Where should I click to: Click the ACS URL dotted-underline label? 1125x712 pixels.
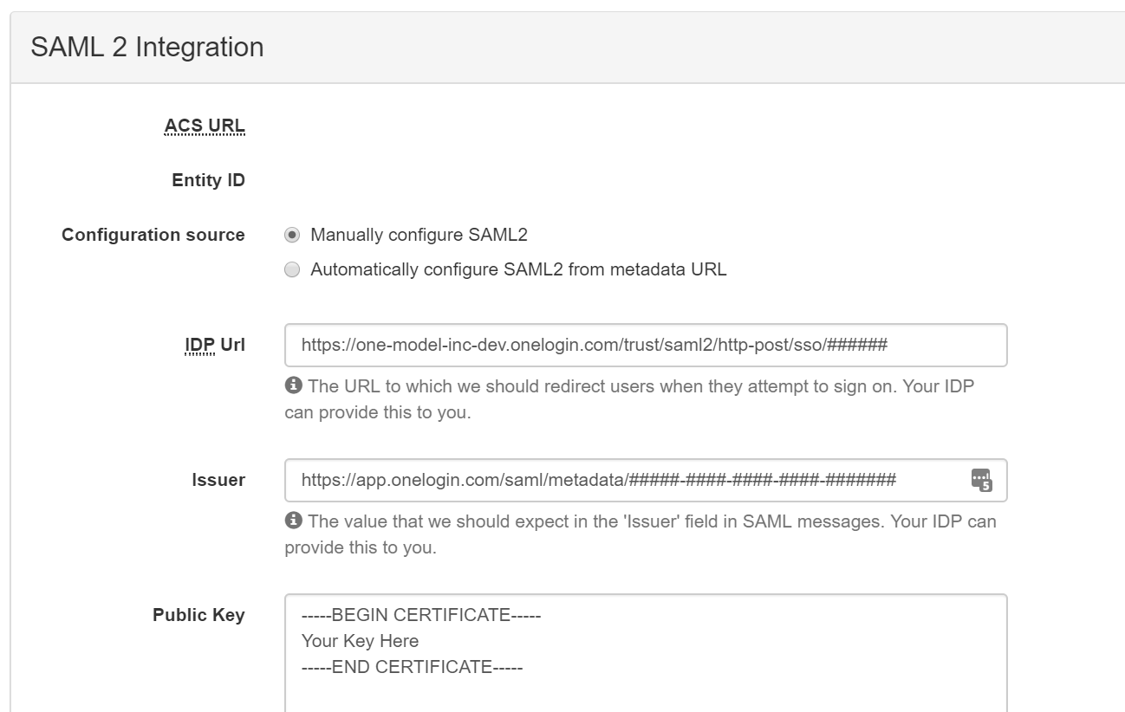click(205, 126)
